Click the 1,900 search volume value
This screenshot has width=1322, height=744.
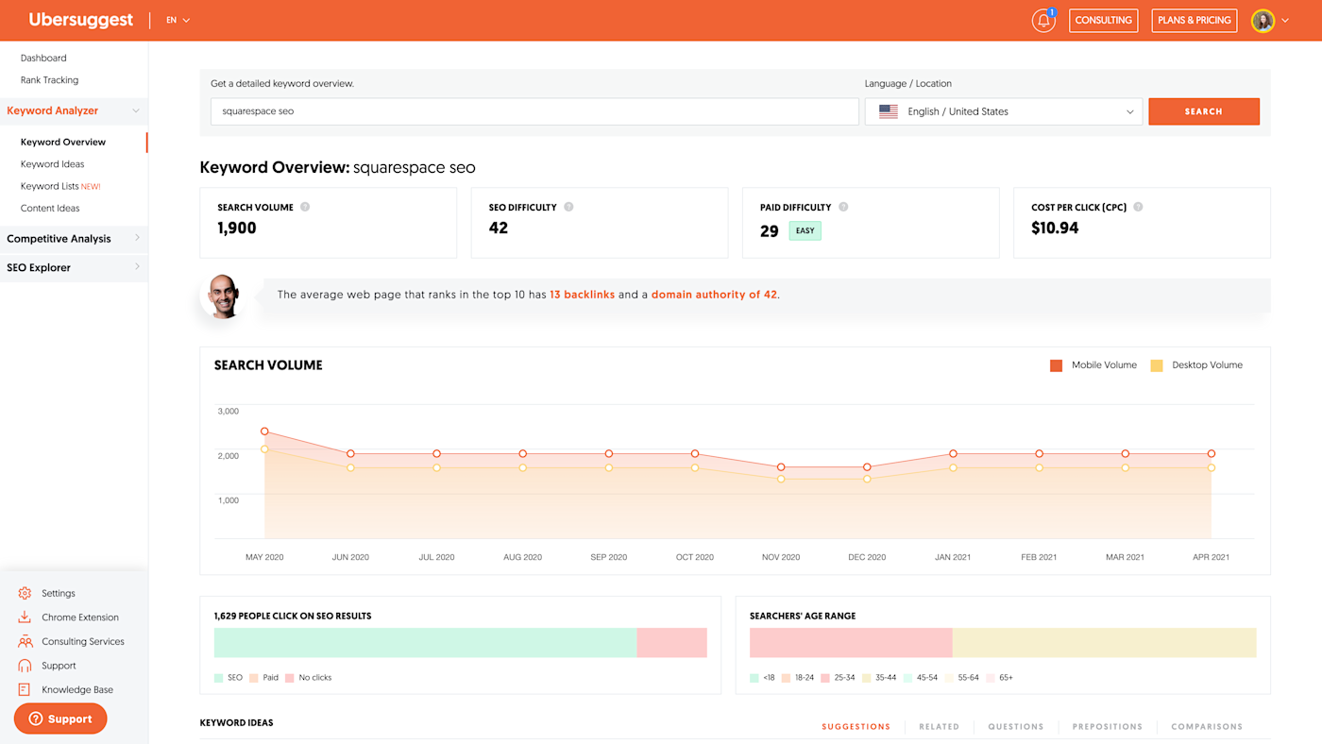pos(237,228)
